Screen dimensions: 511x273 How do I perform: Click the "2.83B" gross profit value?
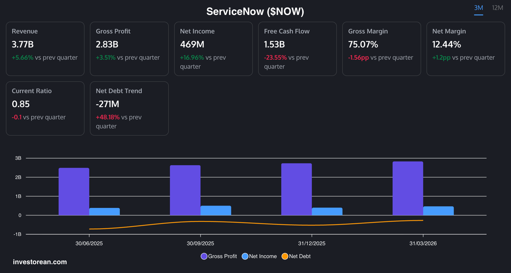pyautogui.click(x=107, y=44)
